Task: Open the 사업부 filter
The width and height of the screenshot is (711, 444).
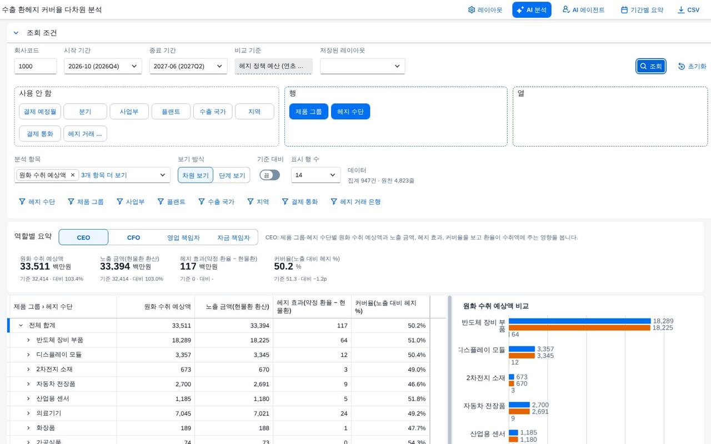Action: (x=131, y=201)
